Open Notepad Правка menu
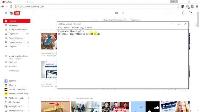Viewport: 199px width, 112px height. click(67, 28)
